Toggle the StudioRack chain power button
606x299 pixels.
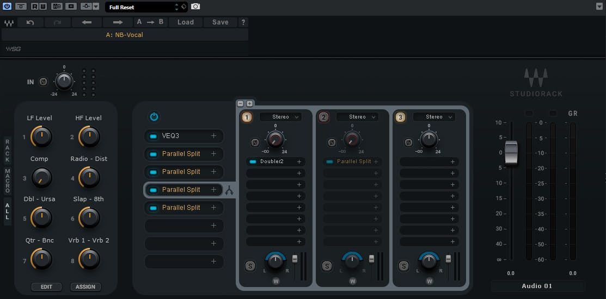[x=154, y=117]
